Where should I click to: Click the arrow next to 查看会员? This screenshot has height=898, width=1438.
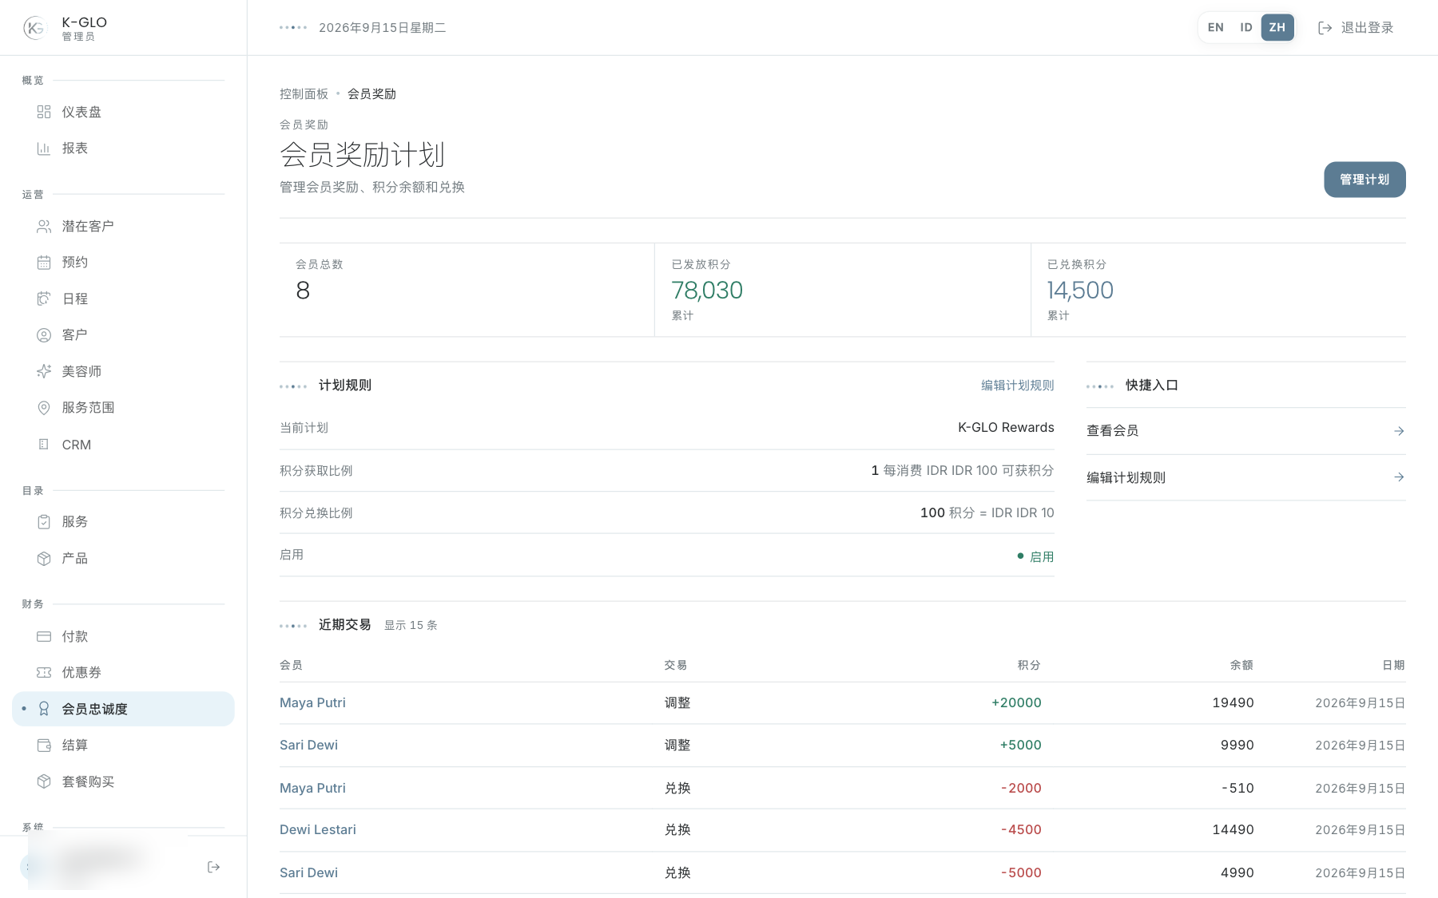(x=1399, y=431)
